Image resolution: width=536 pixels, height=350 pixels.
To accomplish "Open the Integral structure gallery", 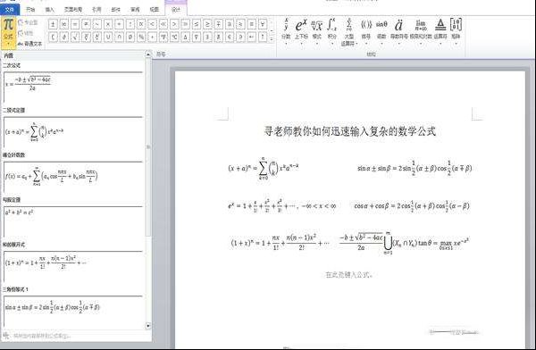I will pyautogui.click(x=331, y=30).
